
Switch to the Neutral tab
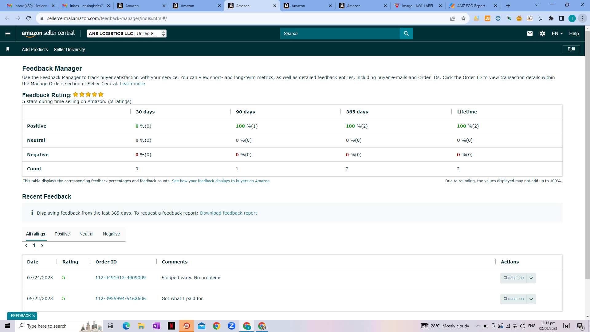coord(86,234)
